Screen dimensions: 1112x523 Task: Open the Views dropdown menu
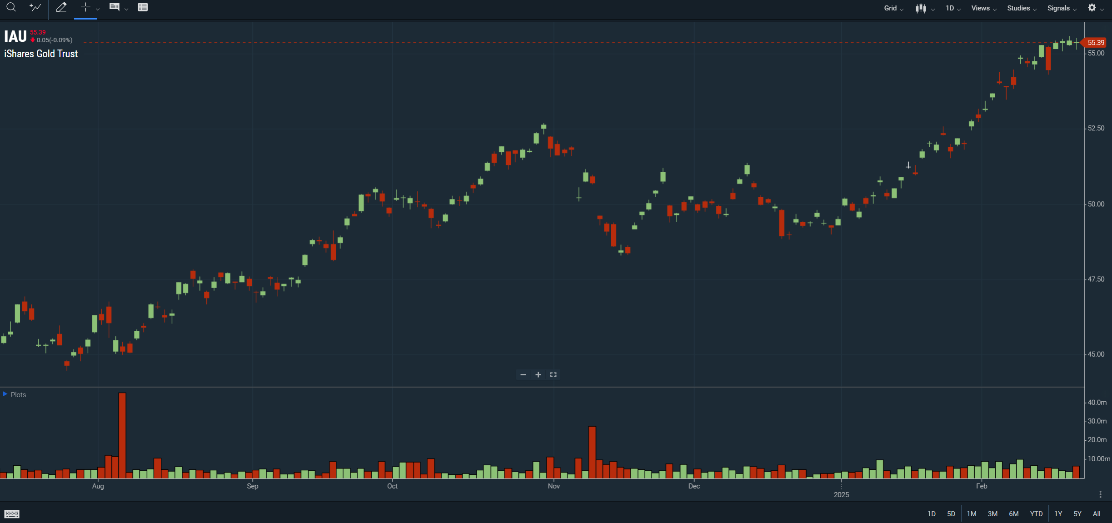point(984,8)
